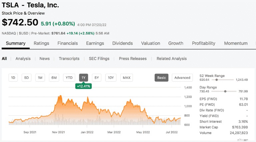Image resolution: width=256 pixels, height=142 pixels.
Task: Choose the 6M time range
Action: (x=54, y=78)
